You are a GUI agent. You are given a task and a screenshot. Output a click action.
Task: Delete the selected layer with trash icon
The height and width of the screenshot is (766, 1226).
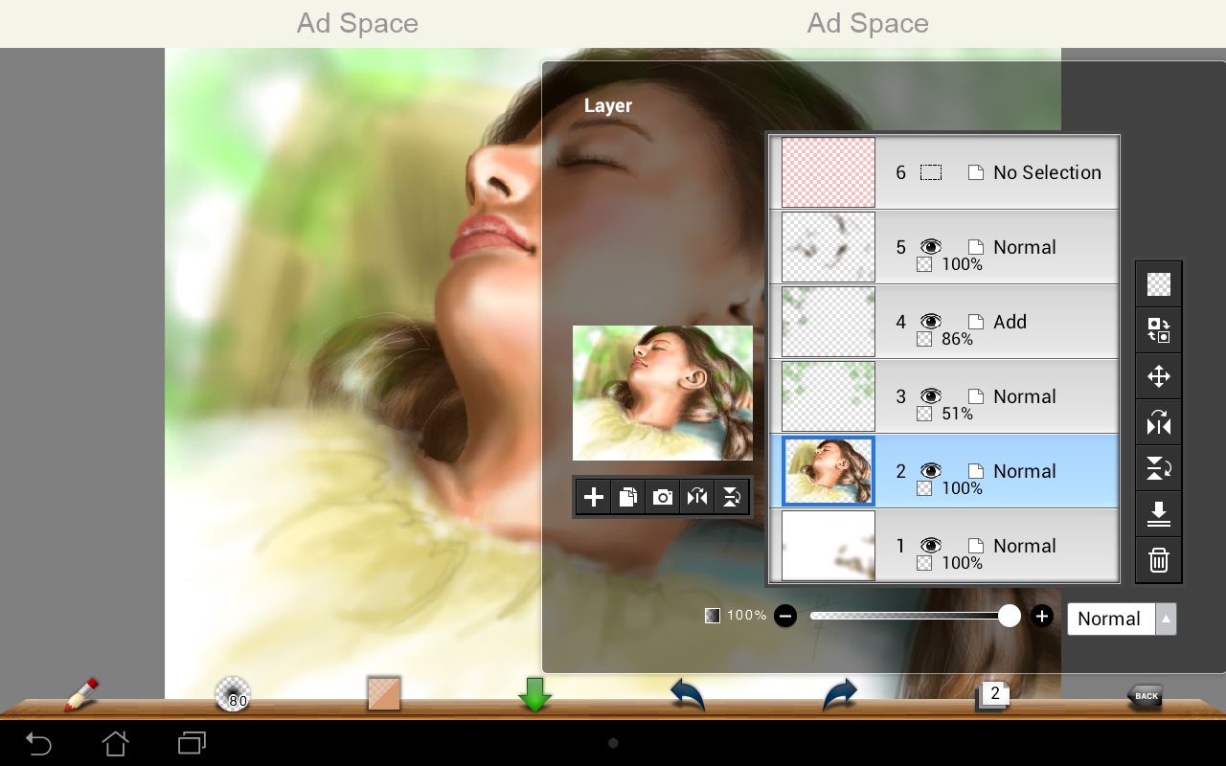1159,560
